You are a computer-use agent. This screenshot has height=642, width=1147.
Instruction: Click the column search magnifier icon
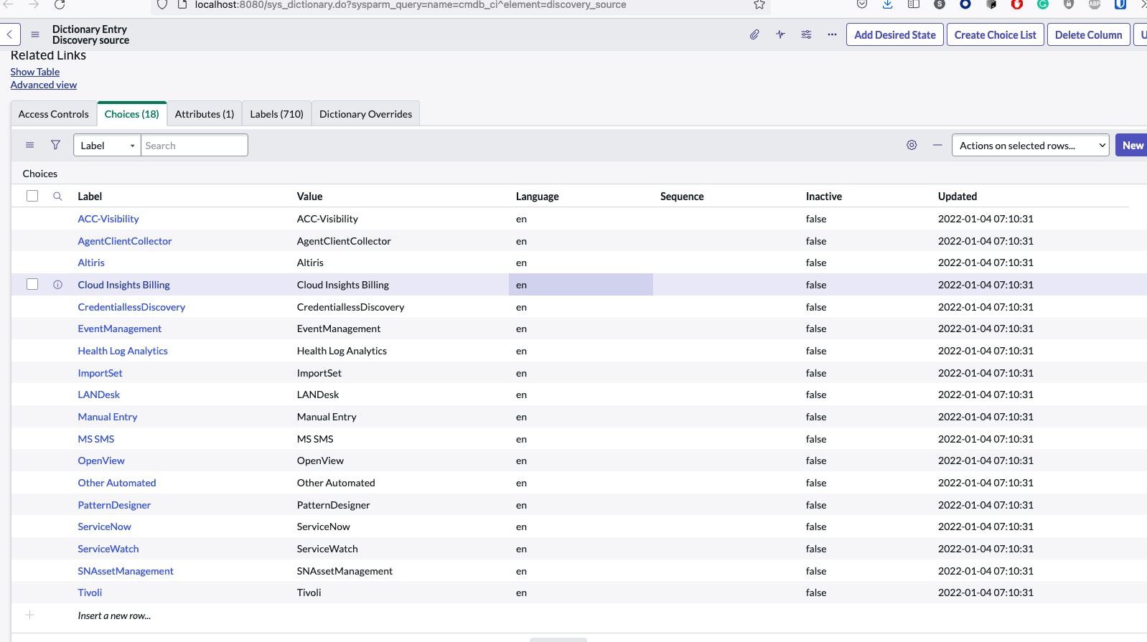point(57,196)
